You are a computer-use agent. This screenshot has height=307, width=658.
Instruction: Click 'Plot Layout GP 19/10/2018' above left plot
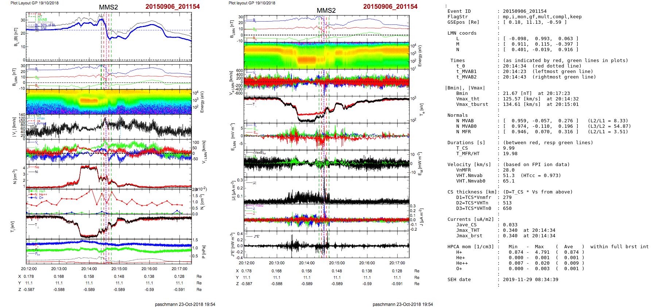34,3
